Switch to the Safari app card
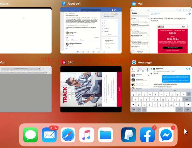192x148 pixels. tap(26, 89)
